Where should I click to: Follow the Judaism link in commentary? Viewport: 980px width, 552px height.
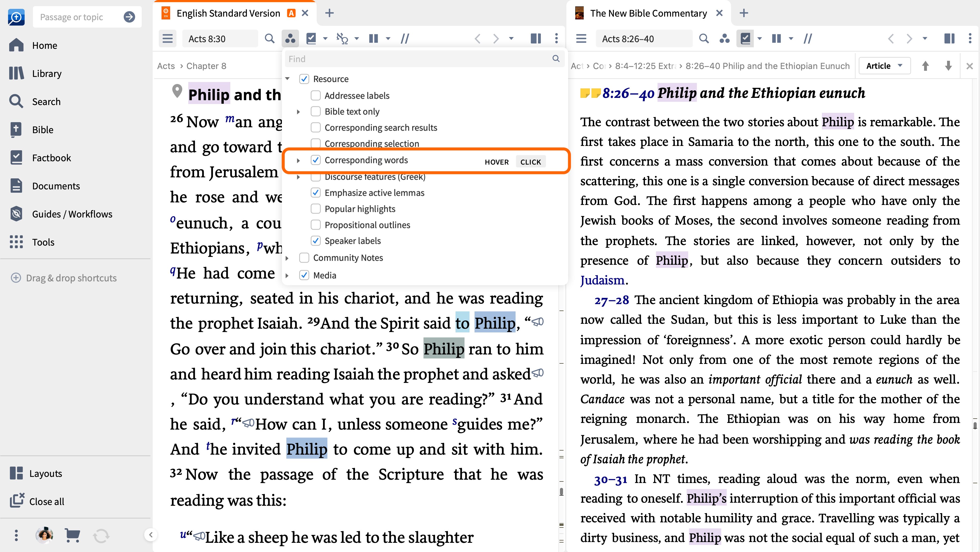point(602,280)
